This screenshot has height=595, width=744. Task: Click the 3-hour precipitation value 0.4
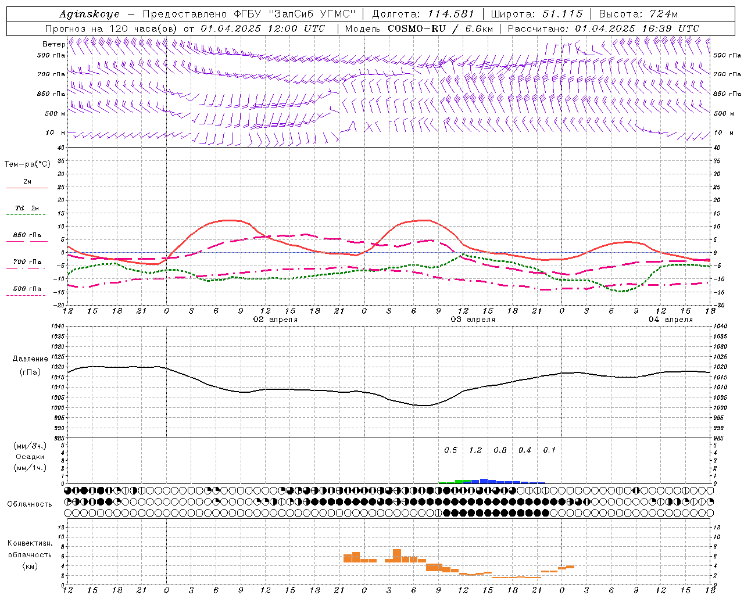click(x=525, y=450)
